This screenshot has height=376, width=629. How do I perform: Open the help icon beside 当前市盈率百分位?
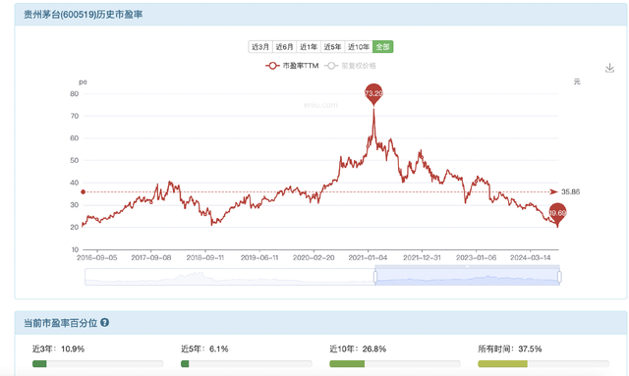click(x=105, y=323)
